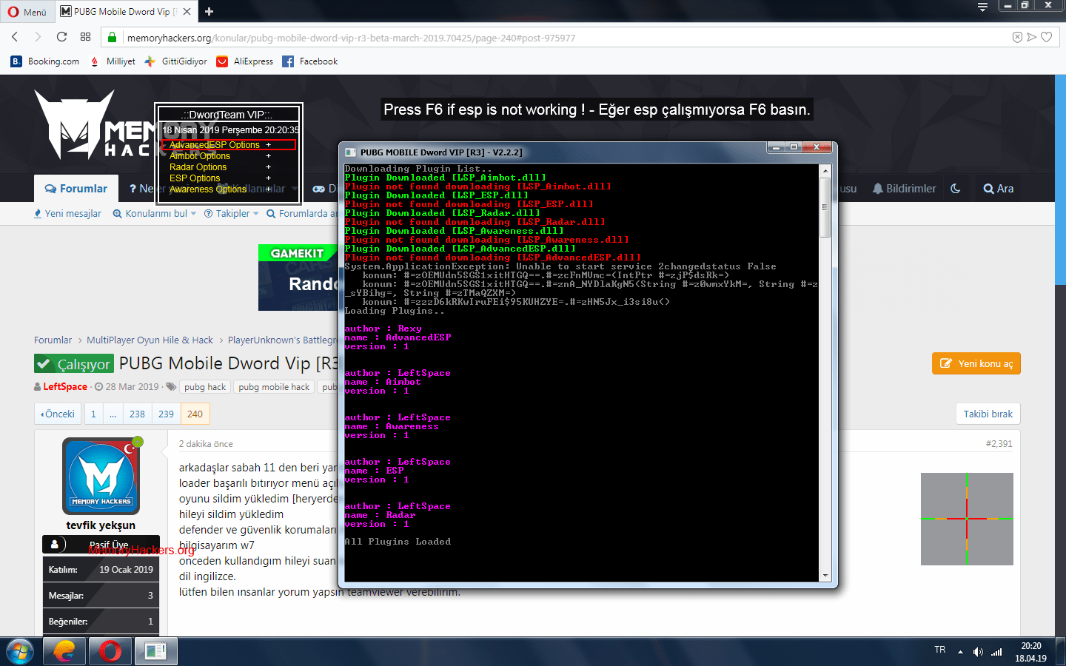Open AliExpress bookmark
Screen dimensions: 1066x666
245,61
